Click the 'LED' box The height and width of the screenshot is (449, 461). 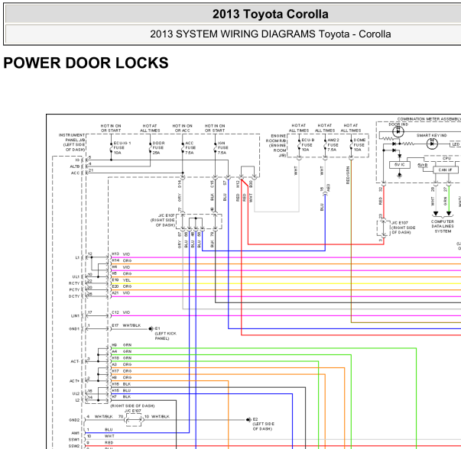coord(456,144)
